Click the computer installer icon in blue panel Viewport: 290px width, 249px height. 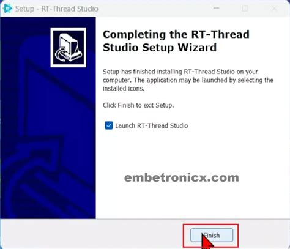69,47
